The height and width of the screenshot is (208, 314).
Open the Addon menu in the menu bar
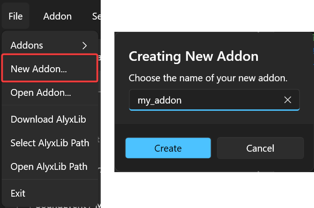pyautogui.click(x=57, y=16)
